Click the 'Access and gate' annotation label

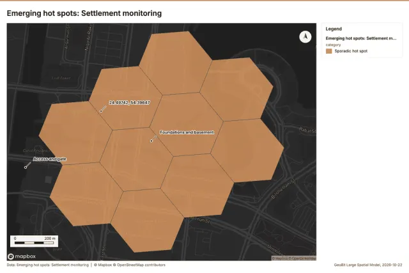[50, 159]
